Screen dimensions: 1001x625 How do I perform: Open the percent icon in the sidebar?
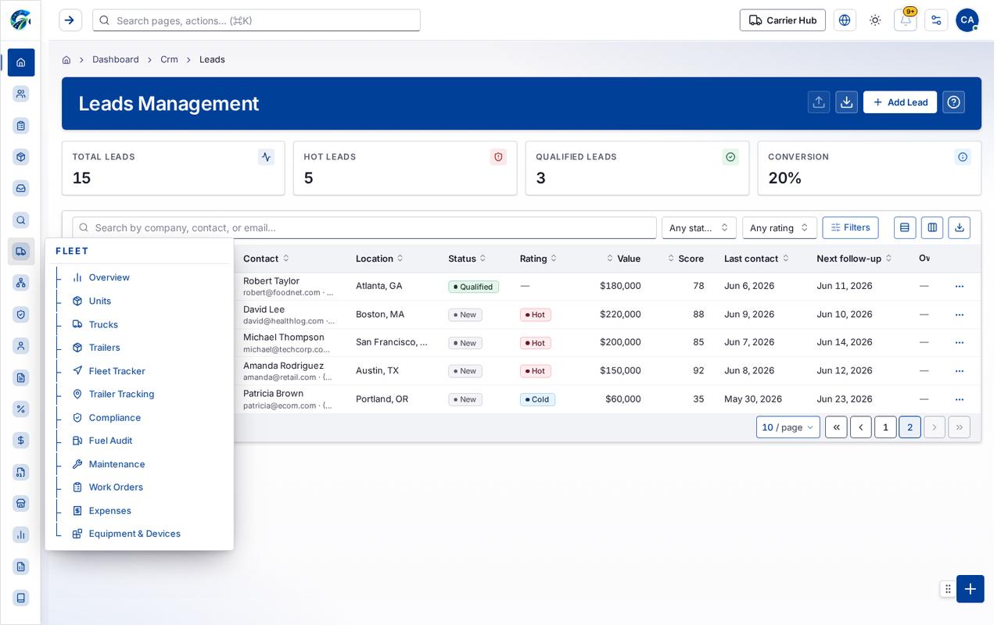click(21, 409)
